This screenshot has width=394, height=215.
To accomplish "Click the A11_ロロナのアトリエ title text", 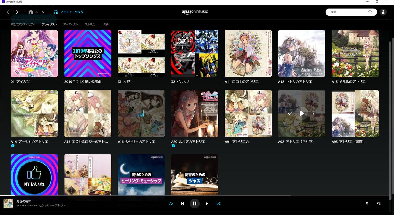I will point(242,81).
